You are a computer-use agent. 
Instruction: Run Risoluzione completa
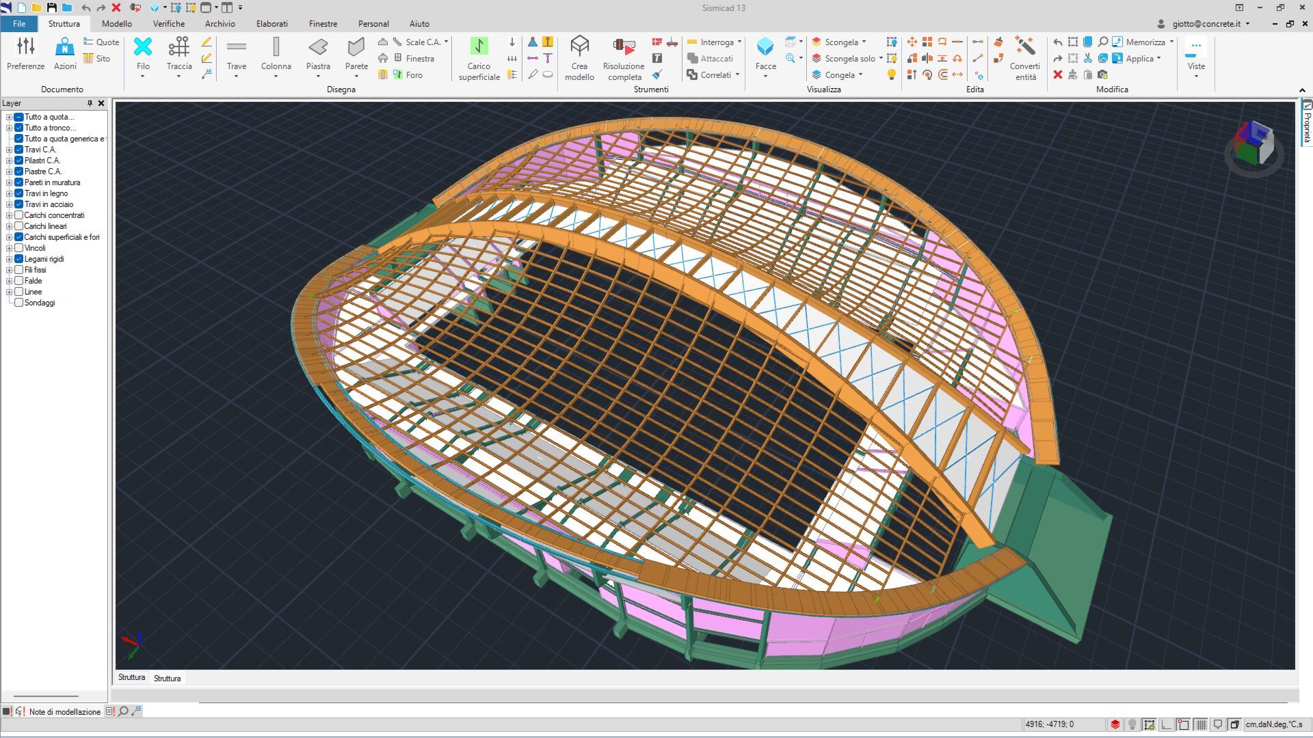(x=623, y=47)
